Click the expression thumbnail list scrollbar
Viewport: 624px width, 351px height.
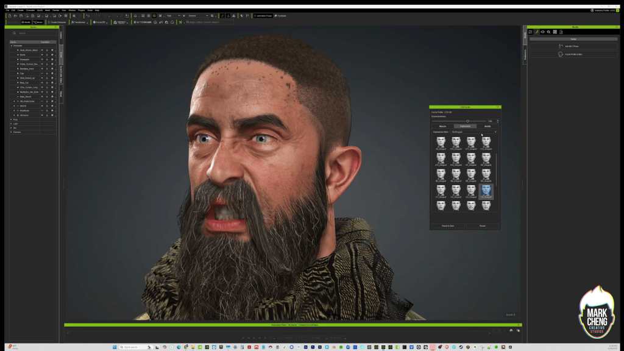click(496, 169)
